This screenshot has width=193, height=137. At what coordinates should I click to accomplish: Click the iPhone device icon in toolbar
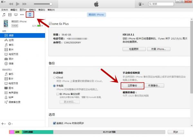(x=30, y=15)
